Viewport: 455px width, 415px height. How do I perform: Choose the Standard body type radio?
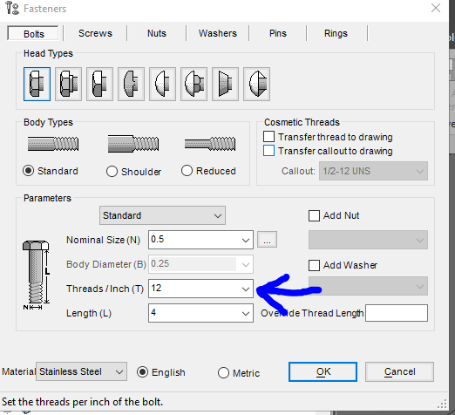tap(29, 171)
